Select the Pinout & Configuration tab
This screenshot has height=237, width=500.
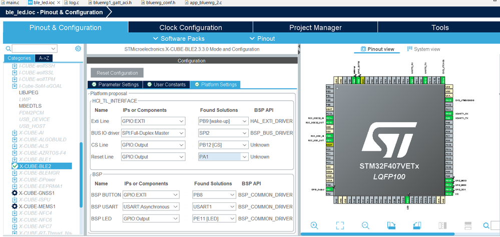tap(66, 28)
